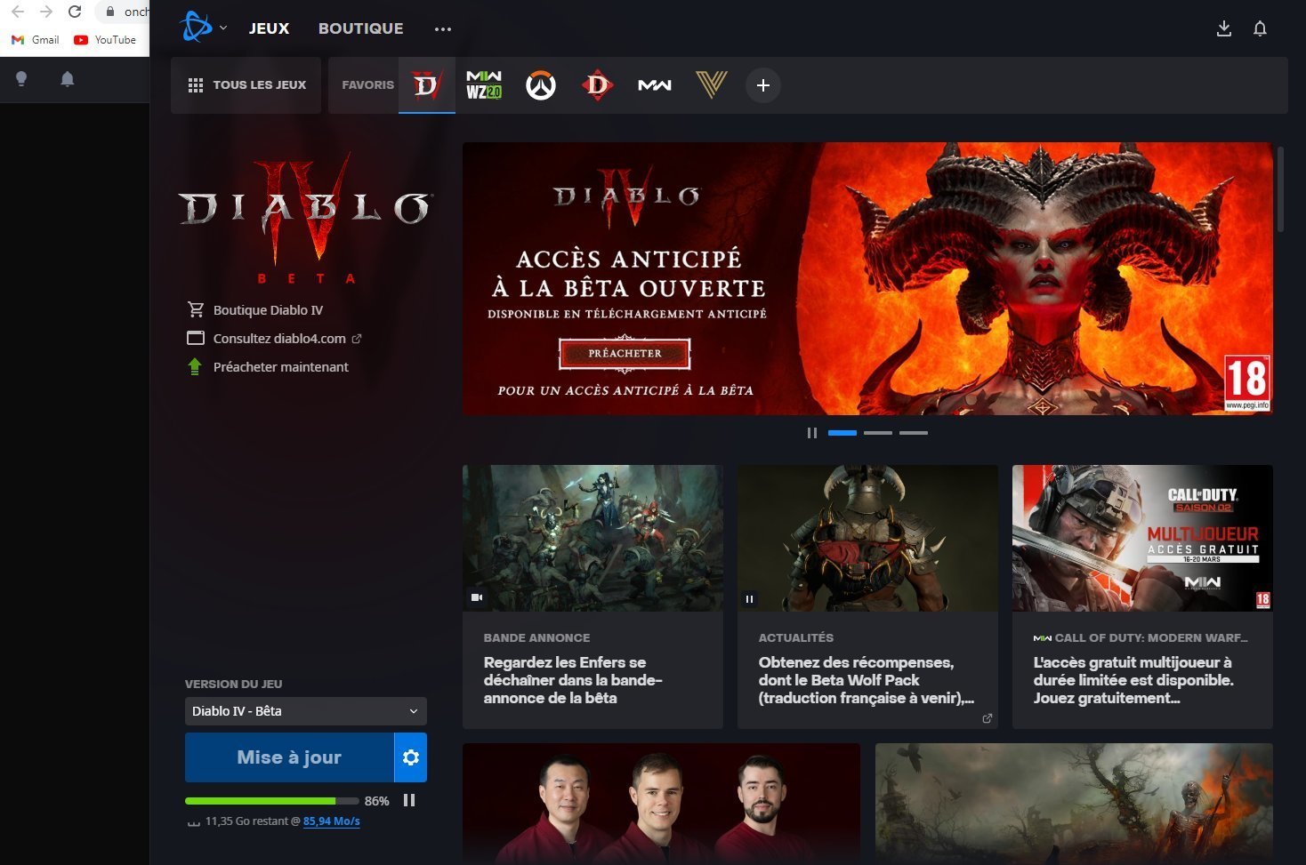Viewport: 1306px width, 865px height.
Task: Open TOUS LES JEUX grid
Action: pos(246,85)
